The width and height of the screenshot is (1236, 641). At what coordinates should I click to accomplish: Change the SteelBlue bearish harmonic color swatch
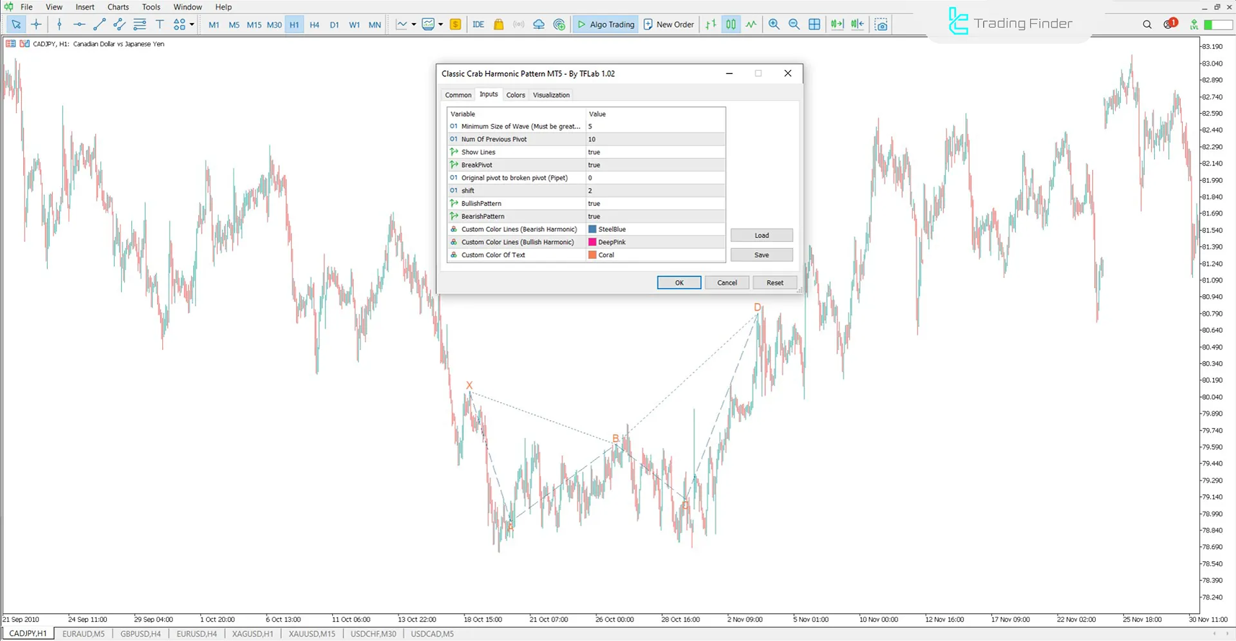pyautogui.click(x=592, y=229)
